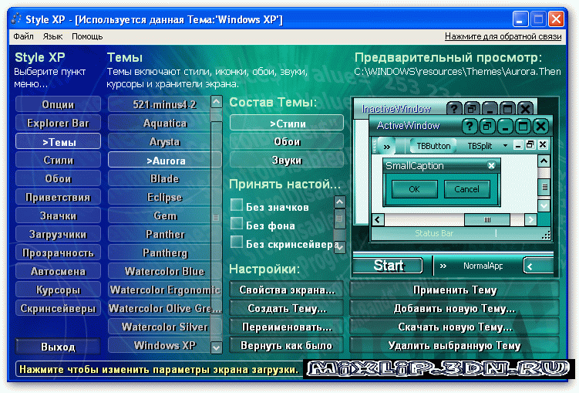Pick the Gem theme

[x=160, y=215]
